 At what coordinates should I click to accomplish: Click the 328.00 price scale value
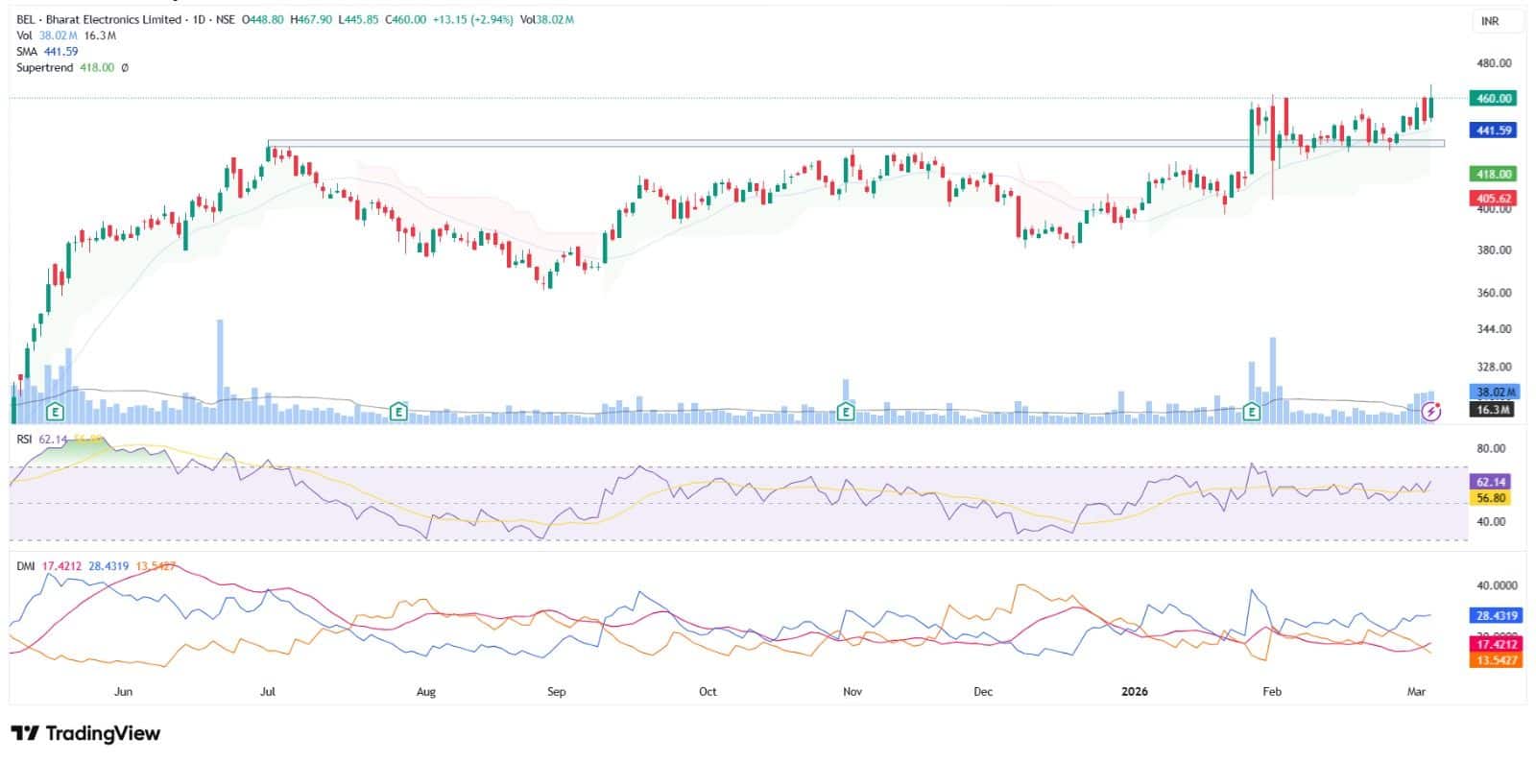[x=1494, y=367]
